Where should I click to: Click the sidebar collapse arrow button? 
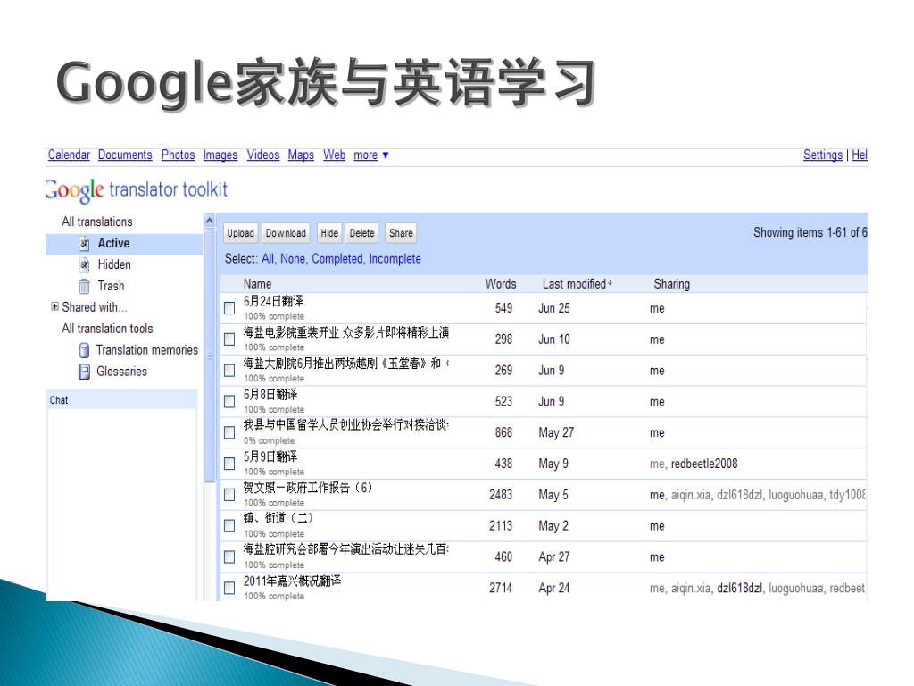[x=210, y=221]
